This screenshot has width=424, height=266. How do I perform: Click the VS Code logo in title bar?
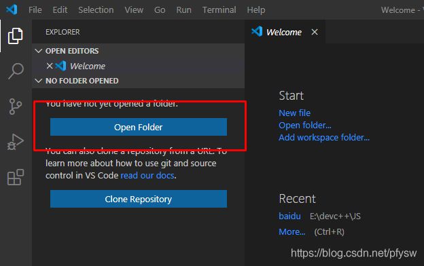tap(12, 9)
